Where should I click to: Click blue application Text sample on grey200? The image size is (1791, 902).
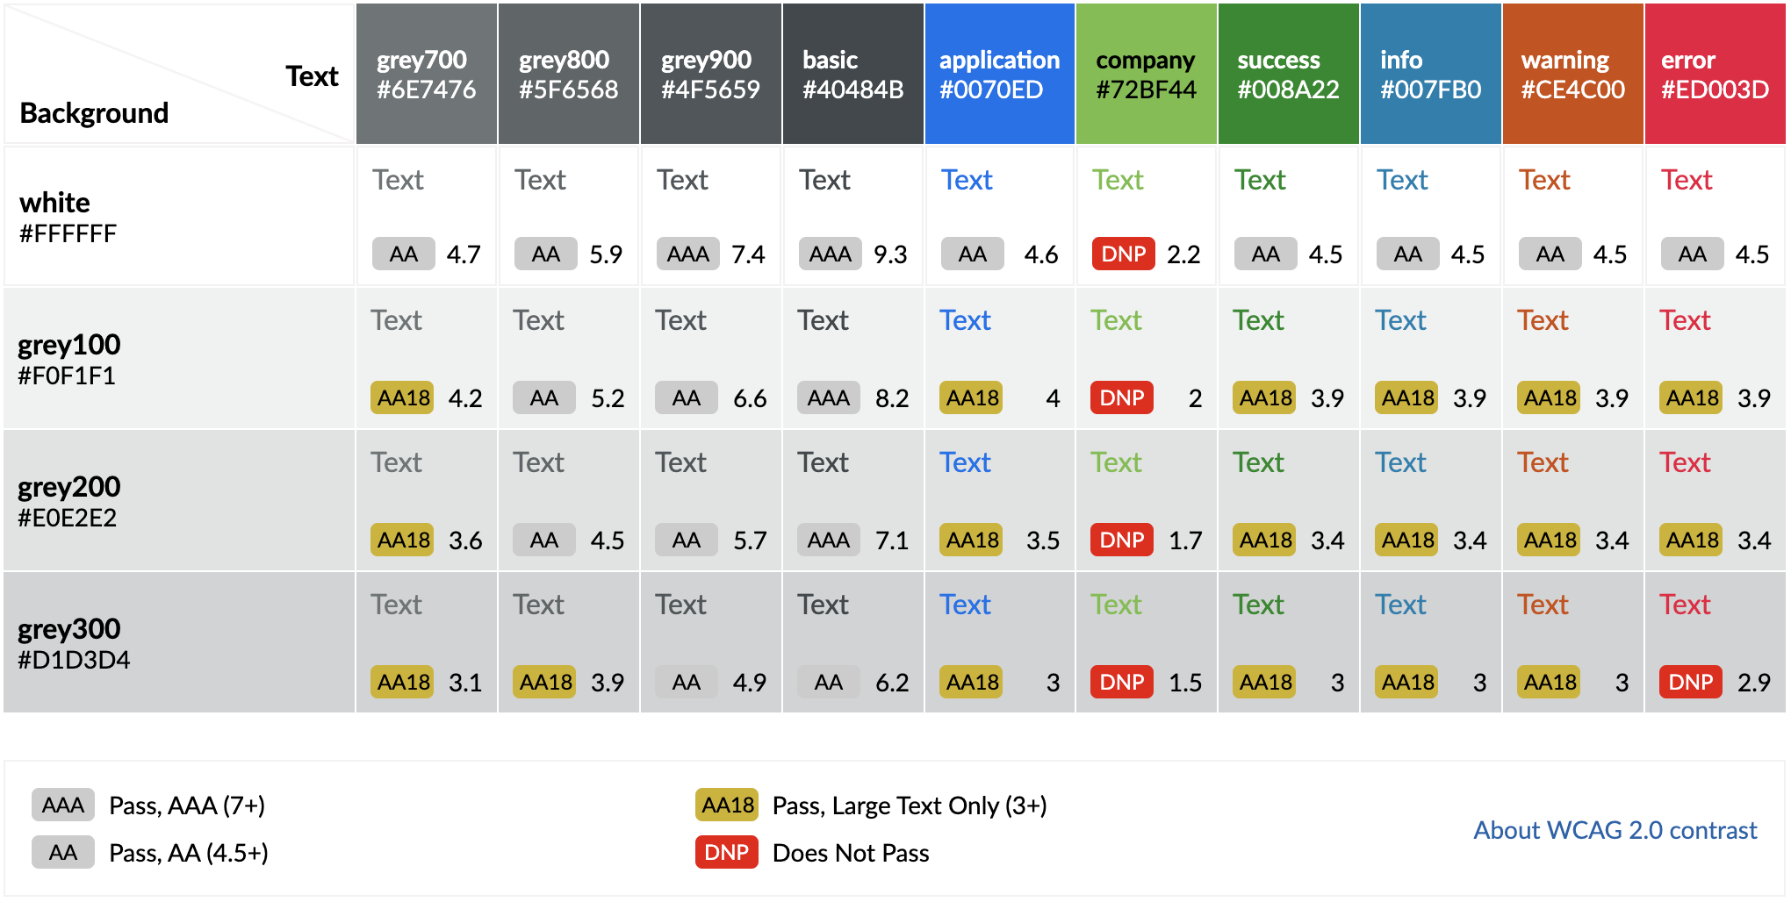click(x=965, y=462)
